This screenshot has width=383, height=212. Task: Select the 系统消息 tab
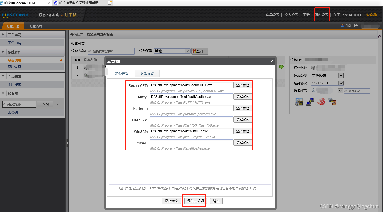click(x=36, y=27)
